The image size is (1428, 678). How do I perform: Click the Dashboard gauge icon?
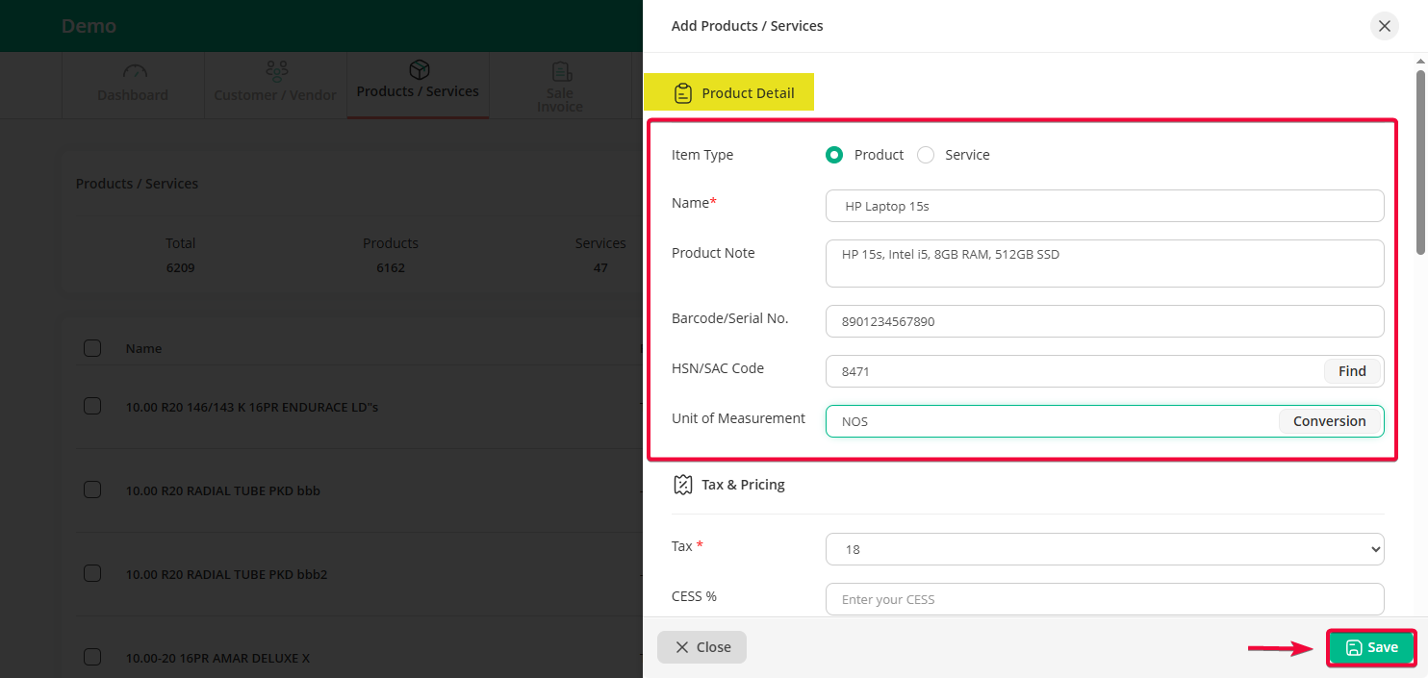click(x=135, y=71)
